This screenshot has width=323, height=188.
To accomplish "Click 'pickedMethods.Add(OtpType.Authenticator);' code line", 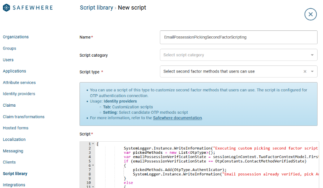I will pos(179,170).
